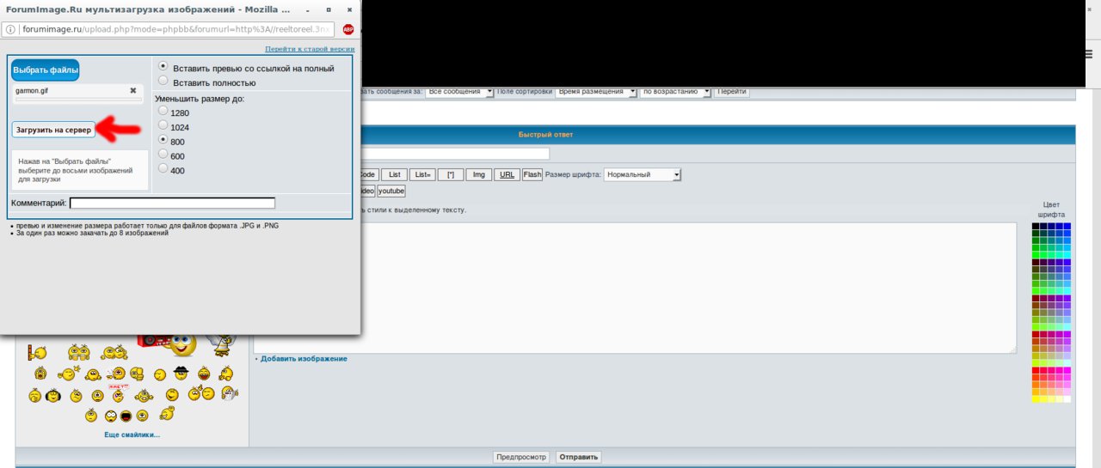The height and width of the screenshot is (468, 1101).
Task: Choose resize to 800 option
Action: pyautogui.click(x=162, y=140)
